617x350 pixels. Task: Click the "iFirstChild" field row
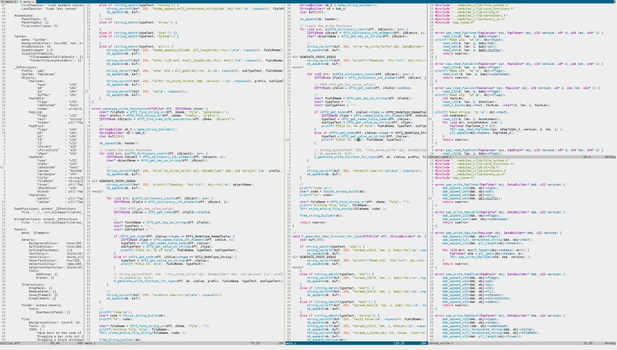57,150
